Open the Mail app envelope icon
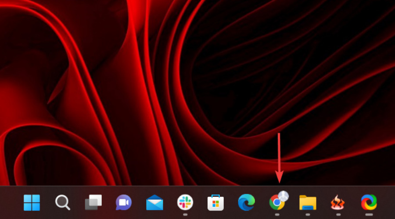395x219 pixels. 154,202
